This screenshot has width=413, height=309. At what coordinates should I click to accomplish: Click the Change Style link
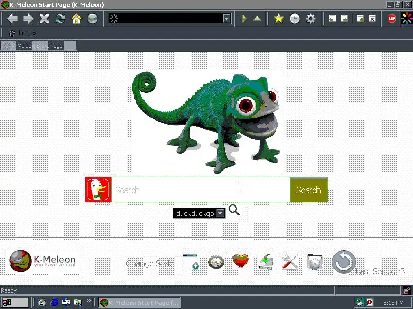click(150, 263)
